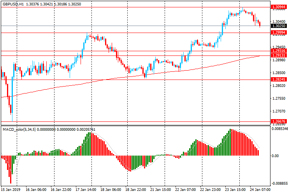Click the 18 Jan 22:00 time label
The width and height of the screenshot is (288, 194).
136,189
